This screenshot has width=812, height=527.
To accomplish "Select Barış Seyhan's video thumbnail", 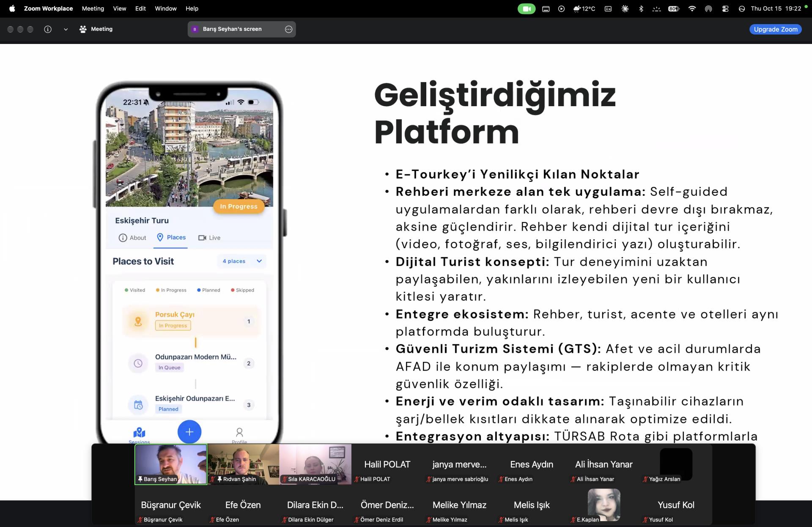I will pyautogui.click(x=171, y=464).
